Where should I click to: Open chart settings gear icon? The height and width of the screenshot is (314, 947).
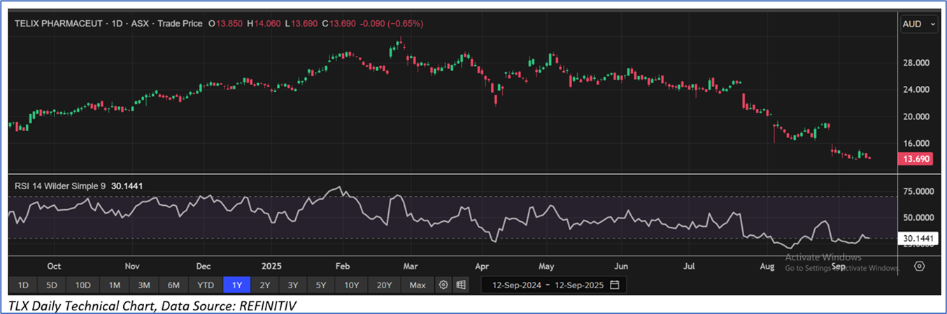(443, 285)
